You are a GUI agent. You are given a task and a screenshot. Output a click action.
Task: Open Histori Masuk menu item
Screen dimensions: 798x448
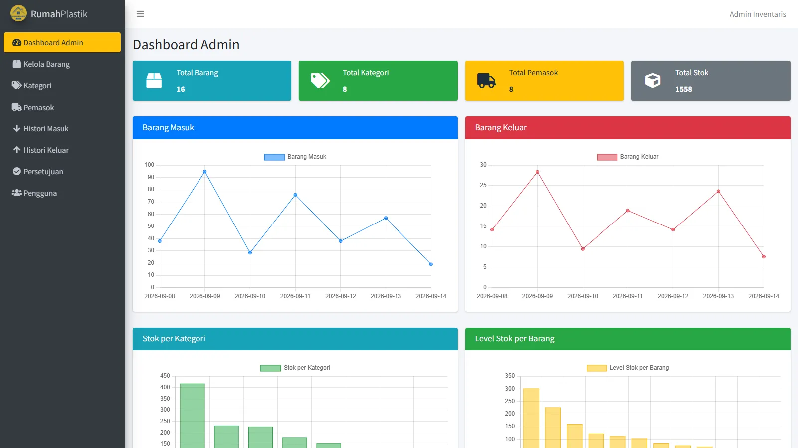(x=62, y=128)
